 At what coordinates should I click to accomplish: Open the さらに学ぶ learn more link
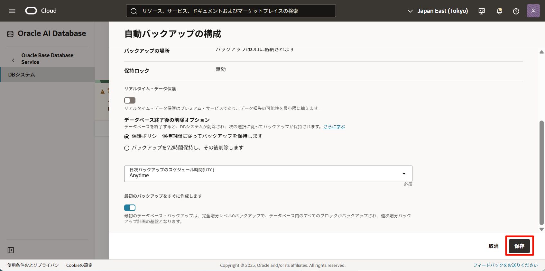pyautogui.click(x=334, y=127)
